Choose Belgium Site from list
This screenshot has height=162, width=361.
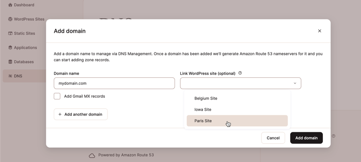(237, 98)
